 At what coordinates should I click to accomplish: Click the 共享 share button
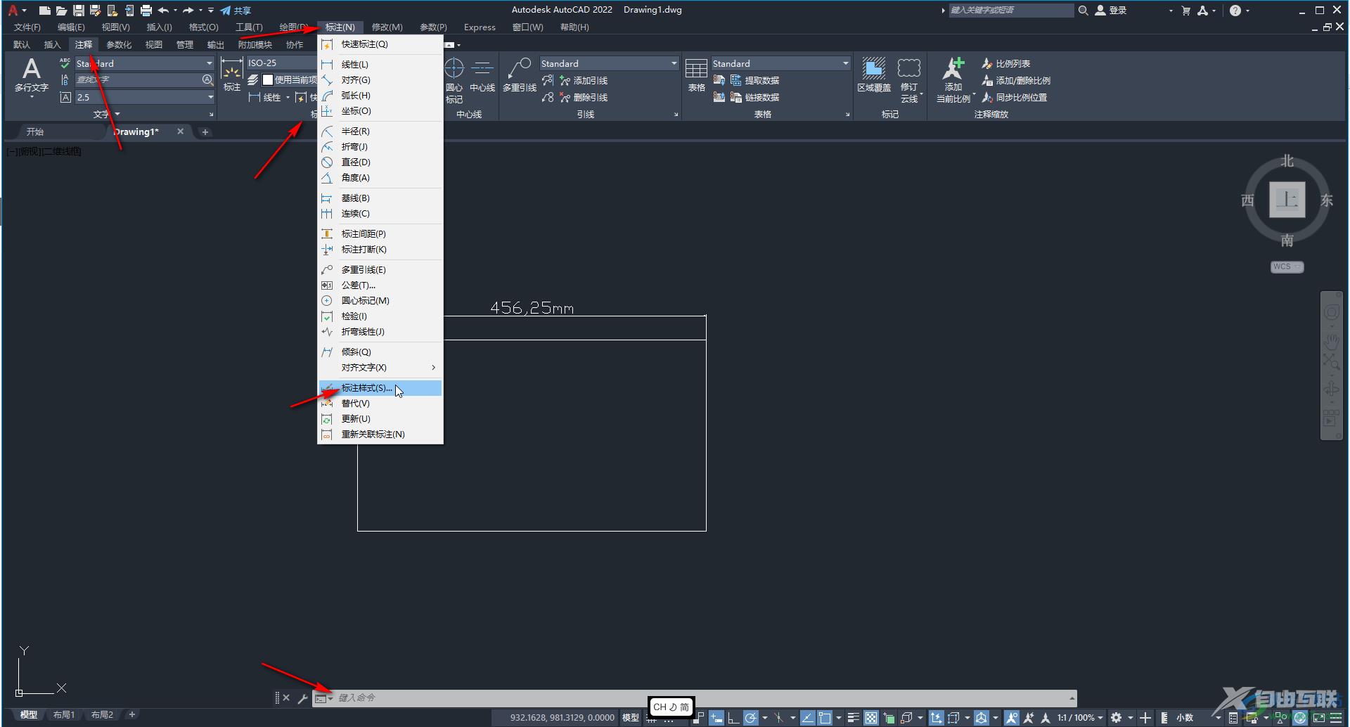(x=236, y=11)
